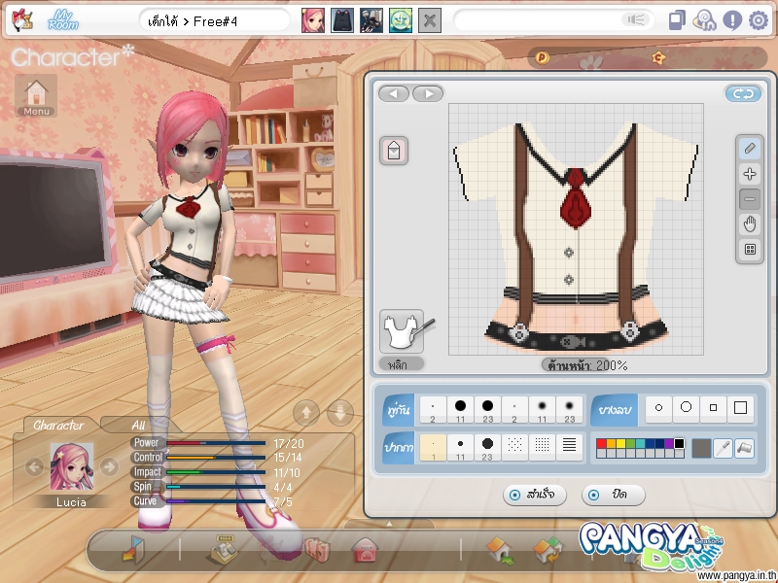The height and width of the screenshot is (583, 778).
Task: Switch to the Character tab
Action: coord(58,426)
